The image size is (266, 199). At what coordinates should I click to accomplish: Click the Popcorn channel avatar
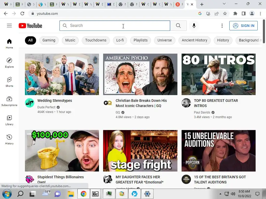[x=186, y=179]
